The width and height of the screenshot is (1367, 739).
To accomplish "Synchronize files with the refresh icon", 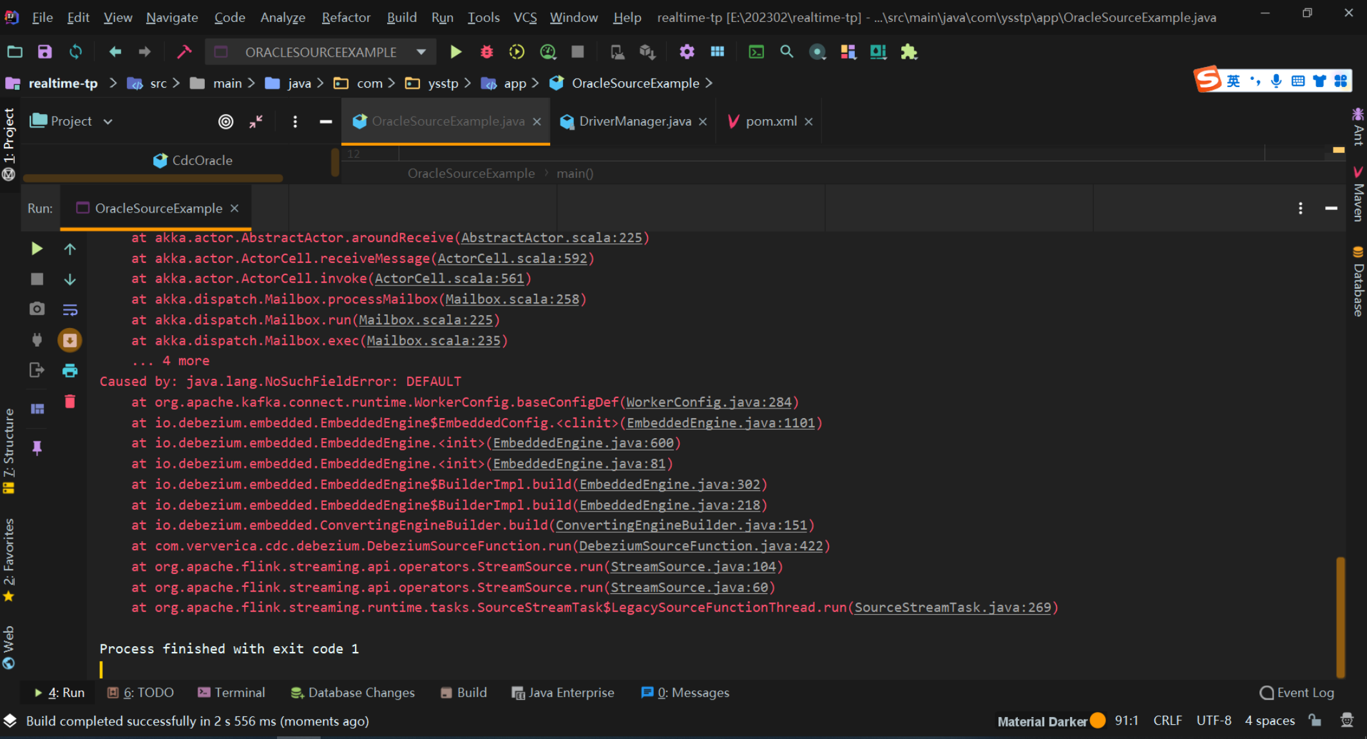I will pos(76,52).
